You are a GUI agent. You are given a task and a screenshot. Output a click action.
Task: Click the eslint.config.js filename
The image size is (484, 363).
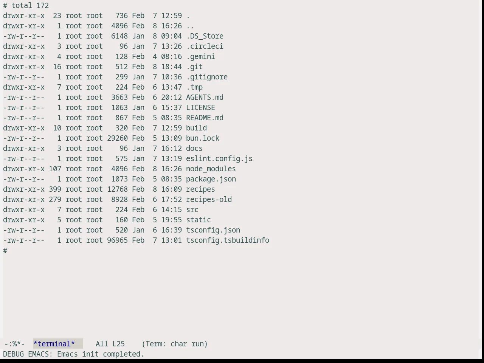[219, 159]
